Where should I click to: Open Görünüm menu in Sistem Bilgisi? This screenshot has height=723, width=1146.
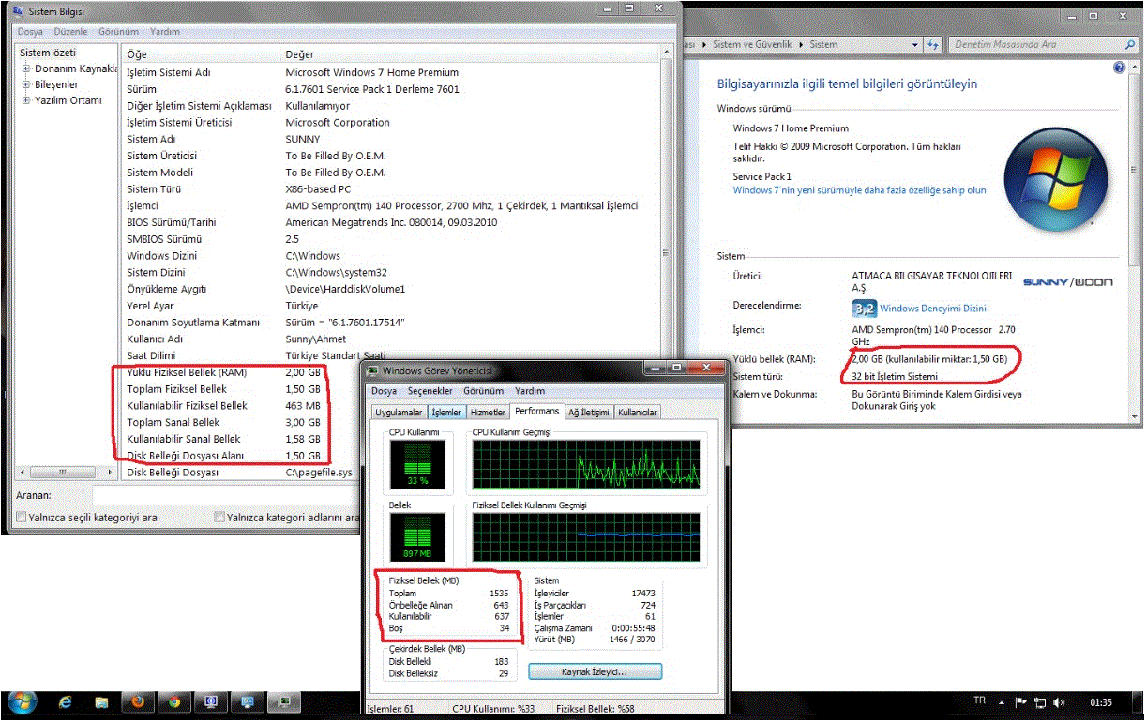coord(119,31)
